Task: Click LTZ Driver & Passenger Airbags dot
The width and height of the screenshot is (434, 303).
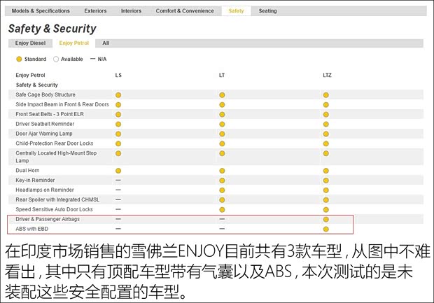Action: tap(326, 219)
